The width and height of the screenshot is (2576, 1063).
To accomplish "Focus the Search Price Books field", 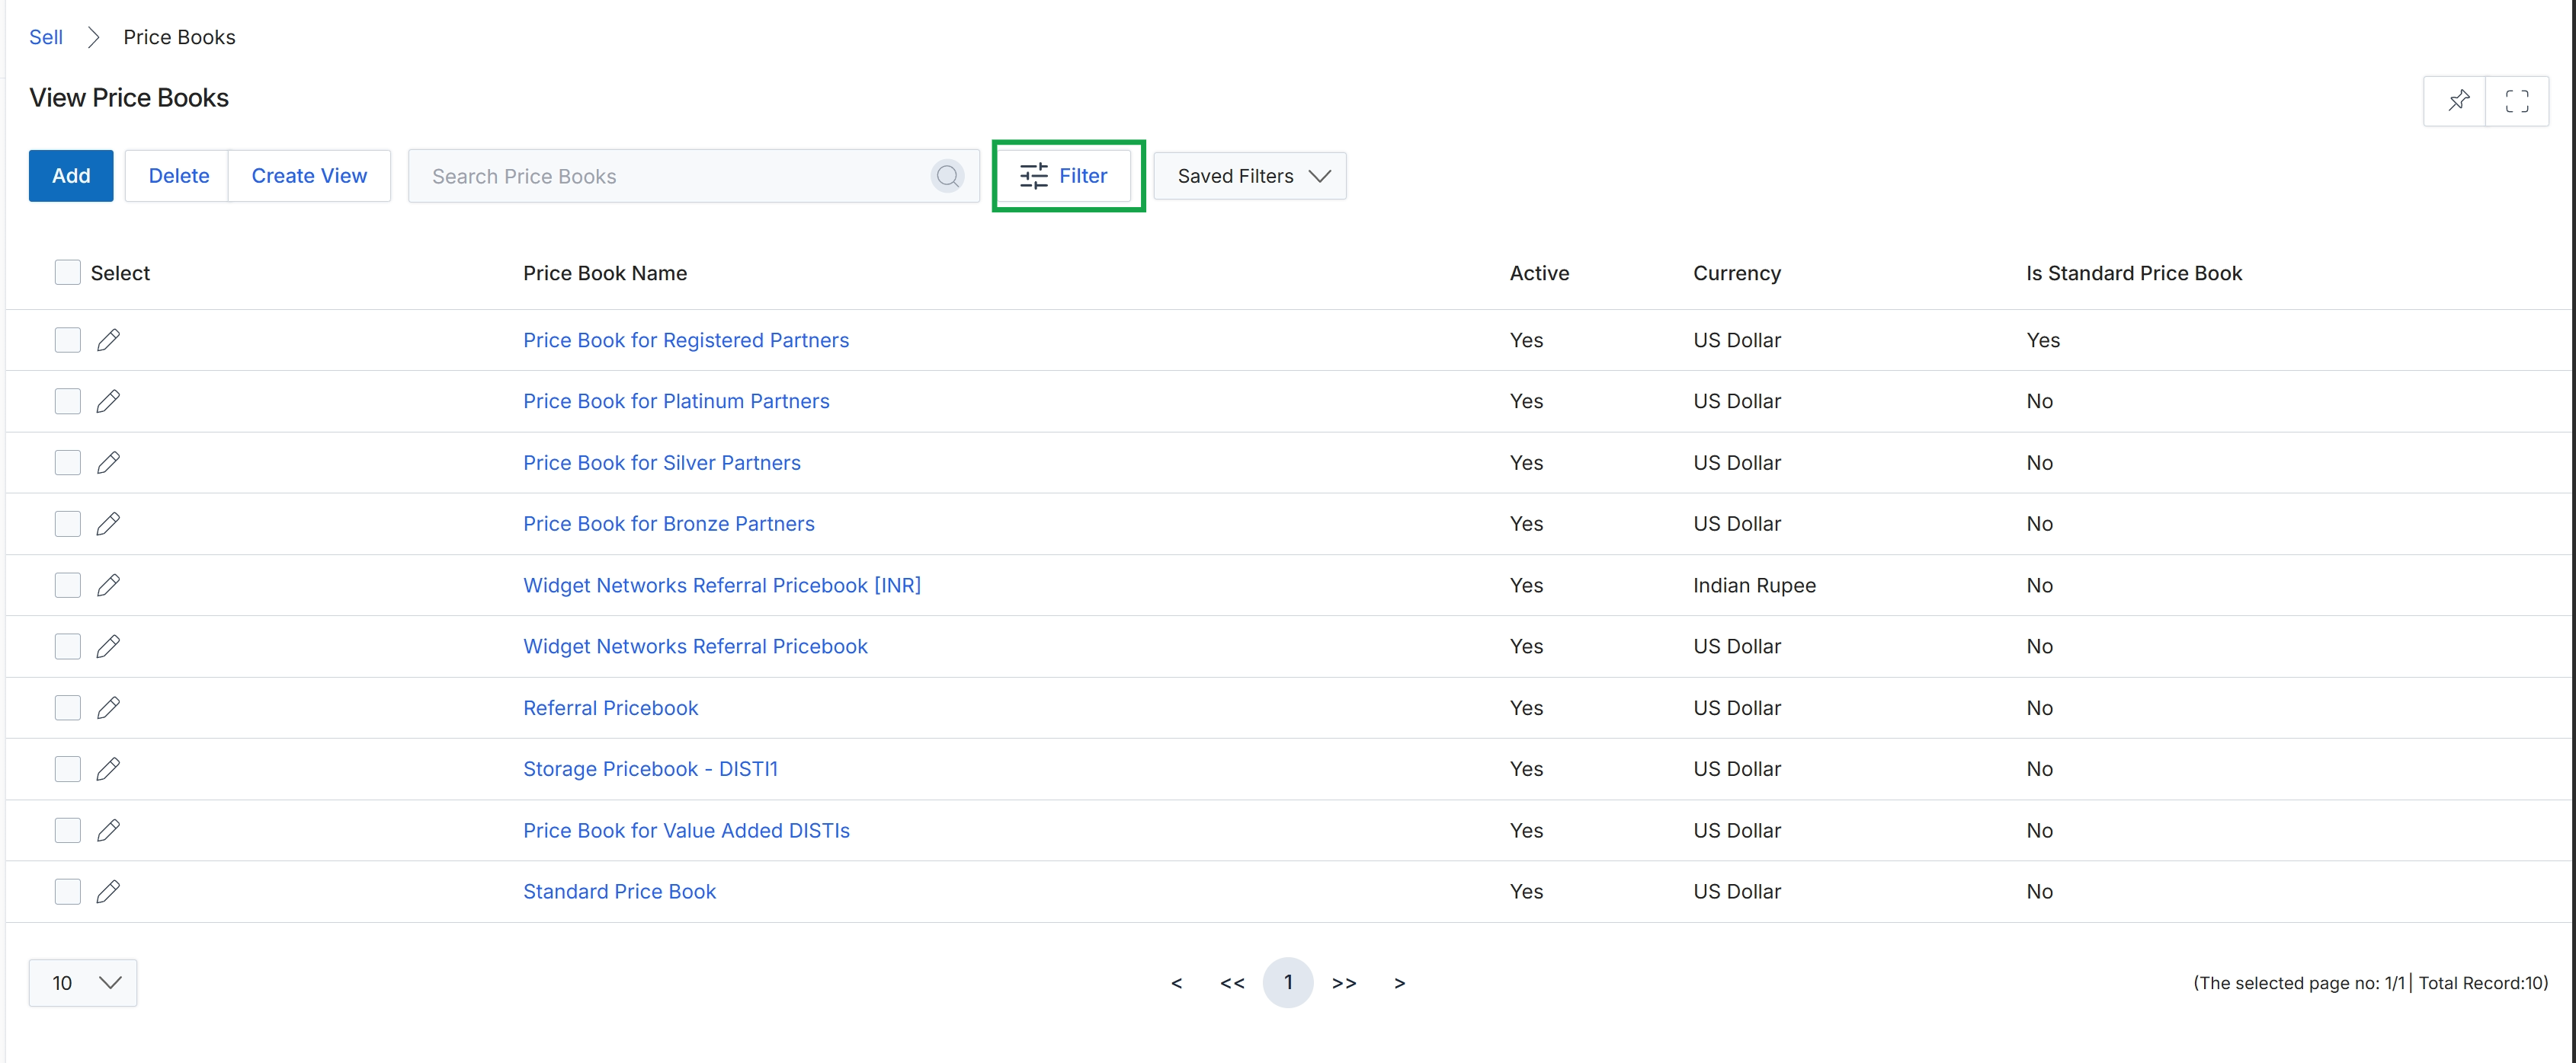I will point(694,177).
